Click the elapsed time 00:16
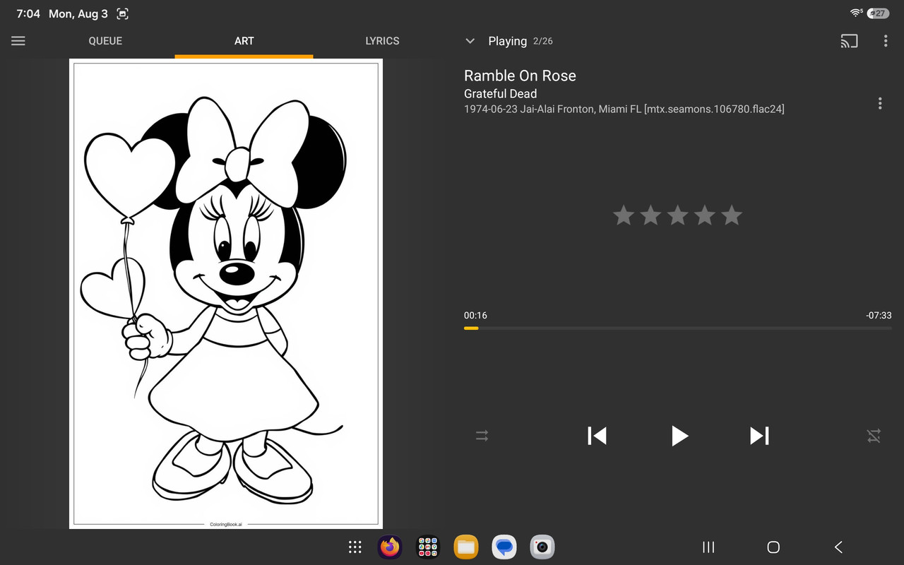The height and width of the screenshot is (565, 904). (x=475, y=316)
